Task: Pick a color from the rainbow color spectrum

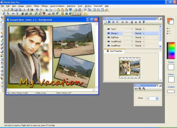Action: coord(171,51)
